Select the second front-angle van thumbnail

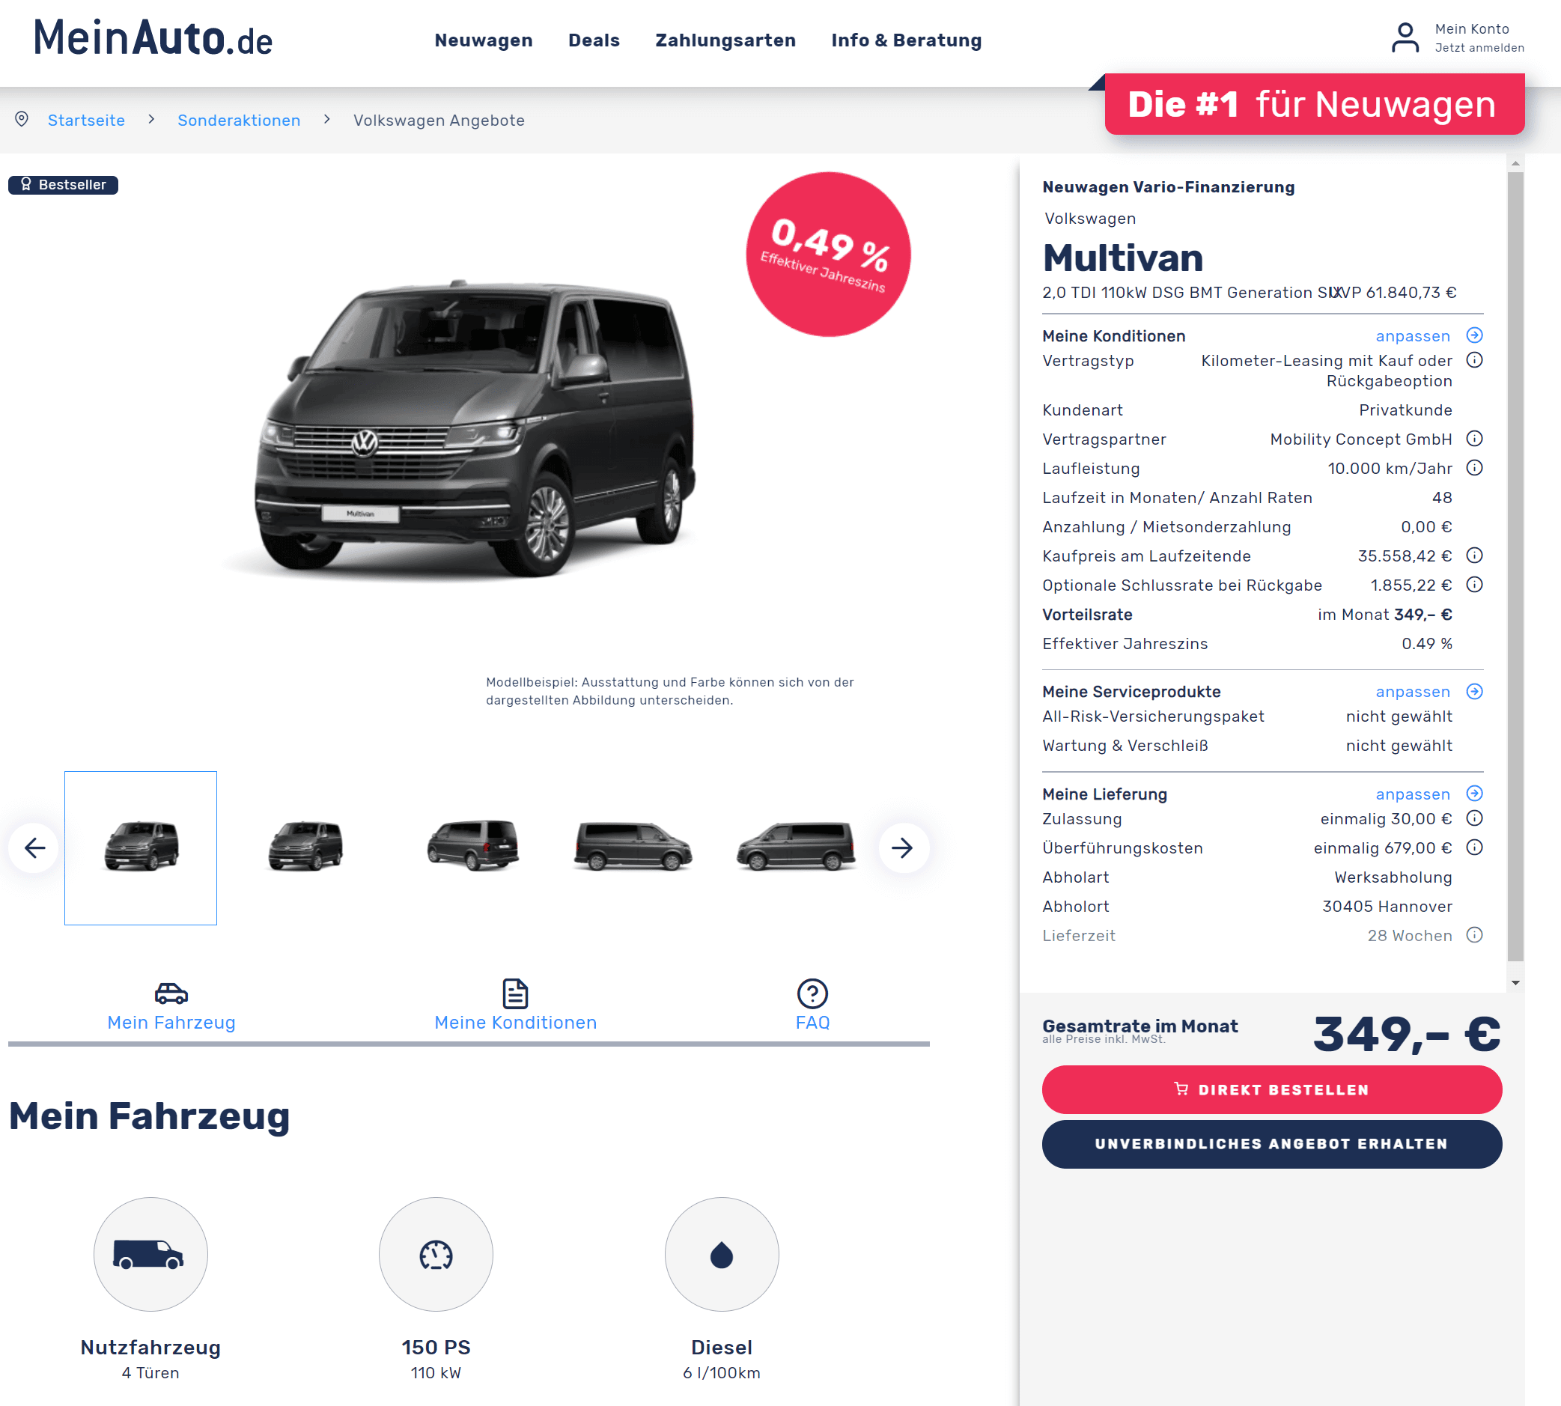coord(306,846)
